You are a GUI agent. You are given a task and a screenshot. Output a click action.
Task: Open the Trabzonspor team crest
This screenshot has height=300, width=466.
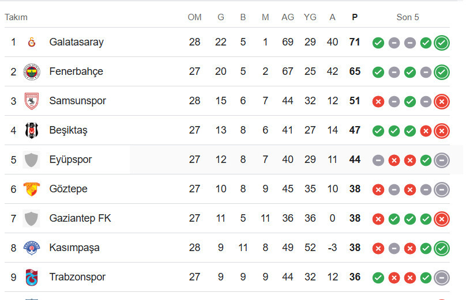[x=32, y=278]
